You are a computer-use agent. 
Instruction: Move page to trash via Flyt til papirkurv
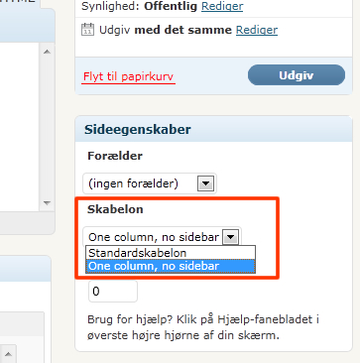tap(128, 76)
